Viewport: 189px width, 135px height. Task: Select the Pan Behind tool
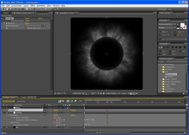click(x=23, y=9)
